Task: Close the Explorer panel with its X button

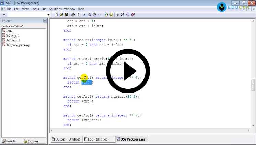Action: coord(45,21)
